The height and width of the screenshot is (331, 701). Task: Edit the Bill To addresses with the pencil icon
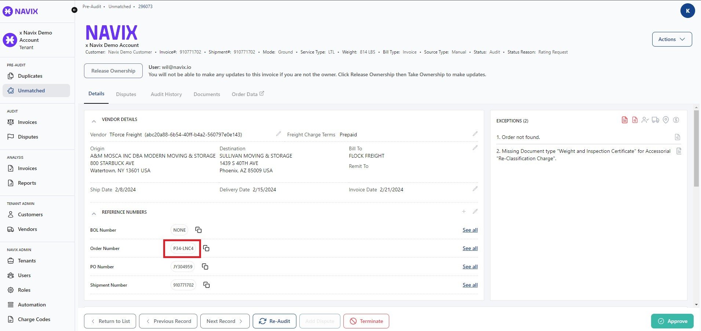coord(475,148)
